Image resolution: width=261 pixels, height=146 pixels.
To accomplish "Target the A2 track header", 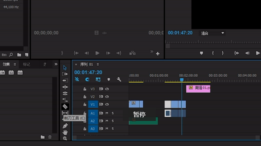I will [x=93, y=121].
